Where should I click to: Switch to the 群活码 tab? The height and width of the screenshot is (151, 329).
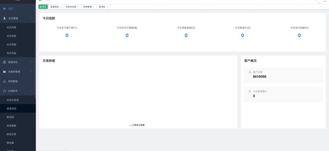tap(104, 7)
